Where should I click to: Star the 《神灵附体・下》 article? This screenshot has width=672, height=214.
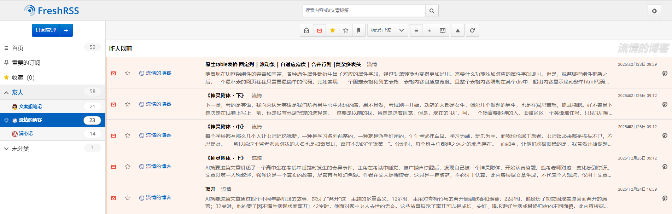tap(128, 104)
